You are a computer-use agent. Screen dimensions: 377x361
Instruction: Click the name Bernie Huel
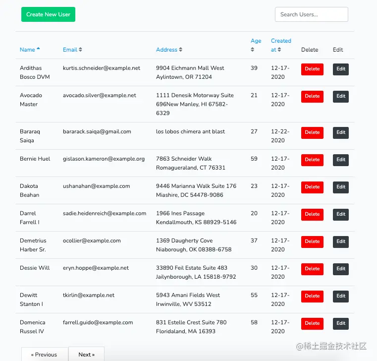[35, 159]
